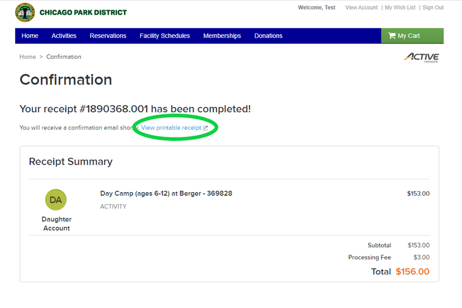The height and width of the screenshot is (308, 462).
Task: Click the View Account link
Action: pos(362,8)
